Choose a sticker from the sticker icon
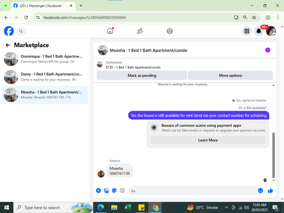Image resolution: width=284 pixels, height=213 pixels. tap(114, 190)
